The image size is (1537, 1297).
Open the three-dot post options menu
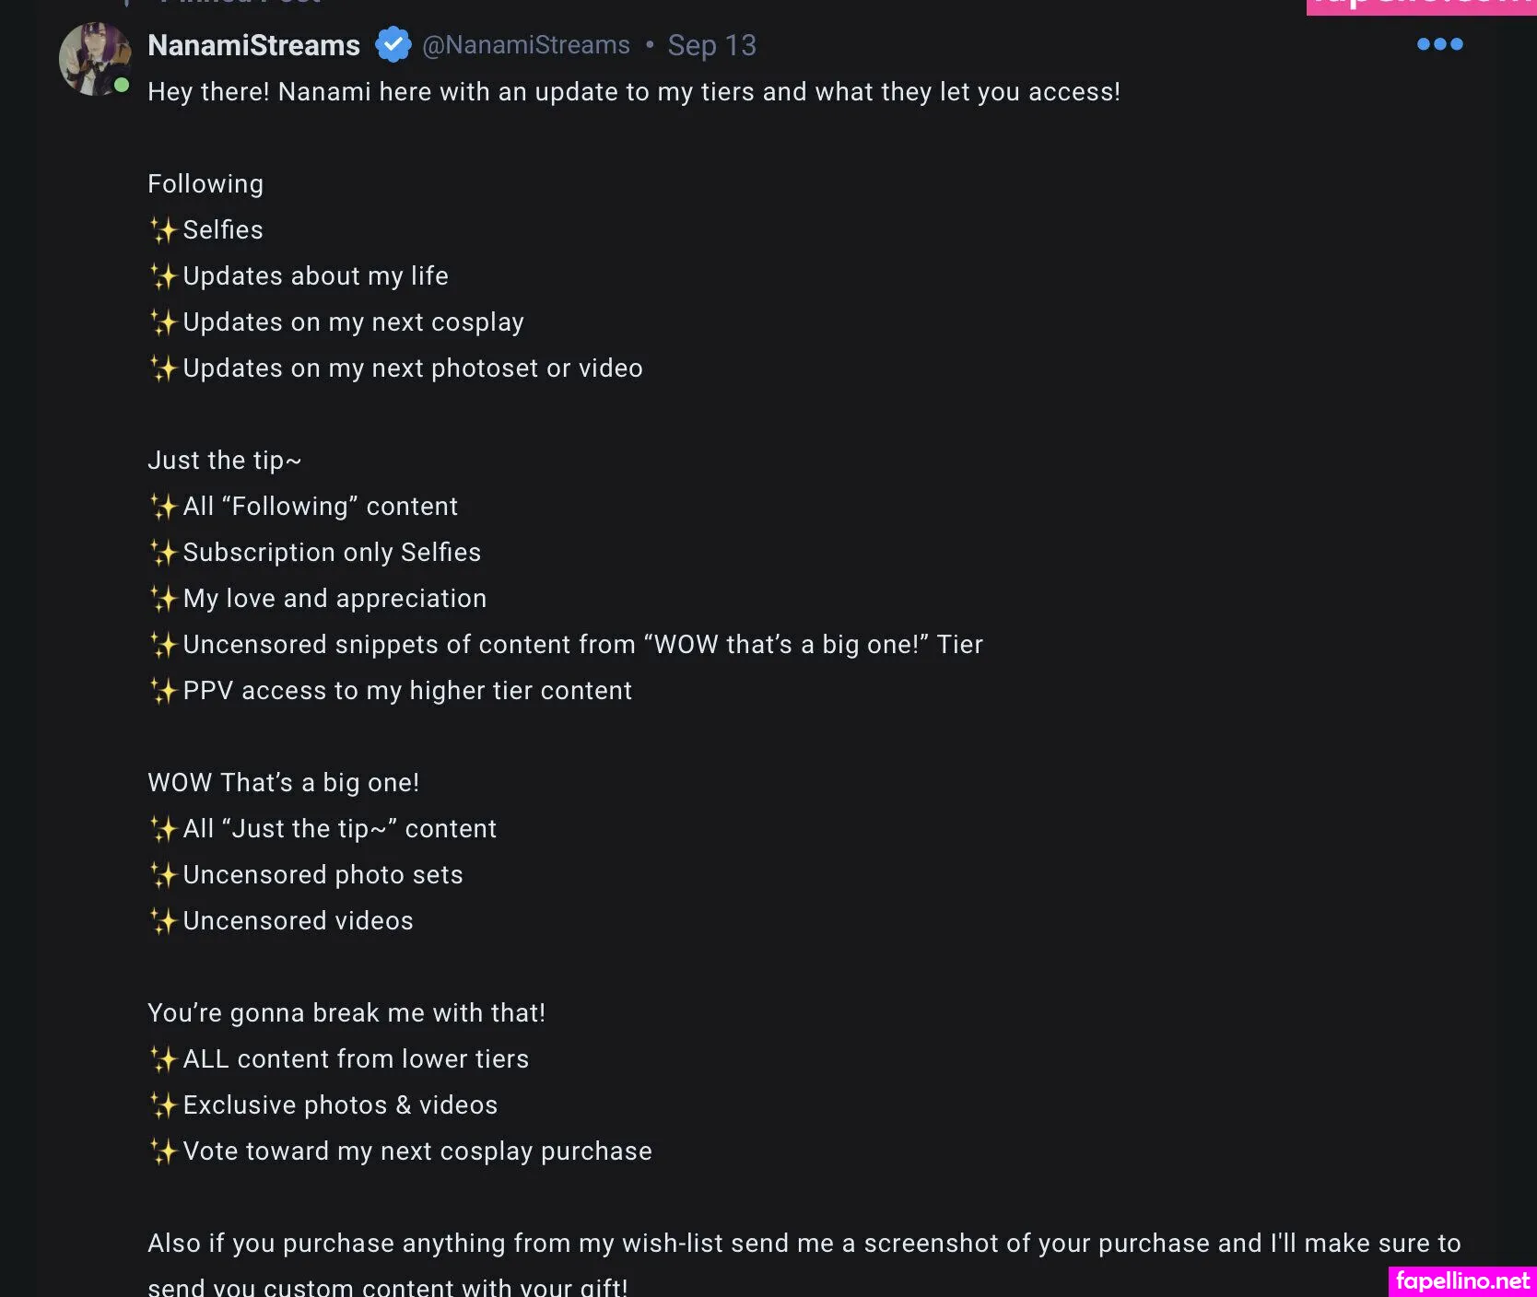(x=1439, y=44)
